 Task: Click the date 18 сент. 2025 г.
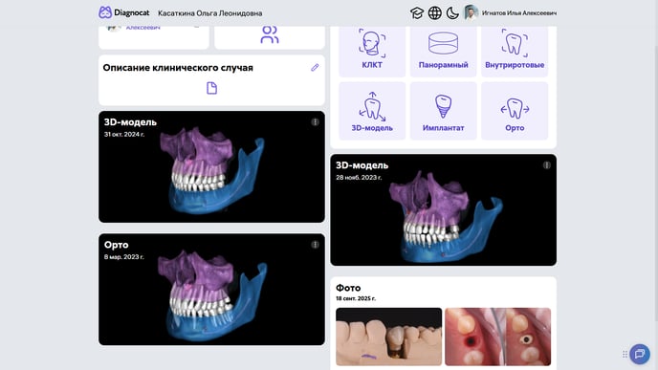point(356,298)
